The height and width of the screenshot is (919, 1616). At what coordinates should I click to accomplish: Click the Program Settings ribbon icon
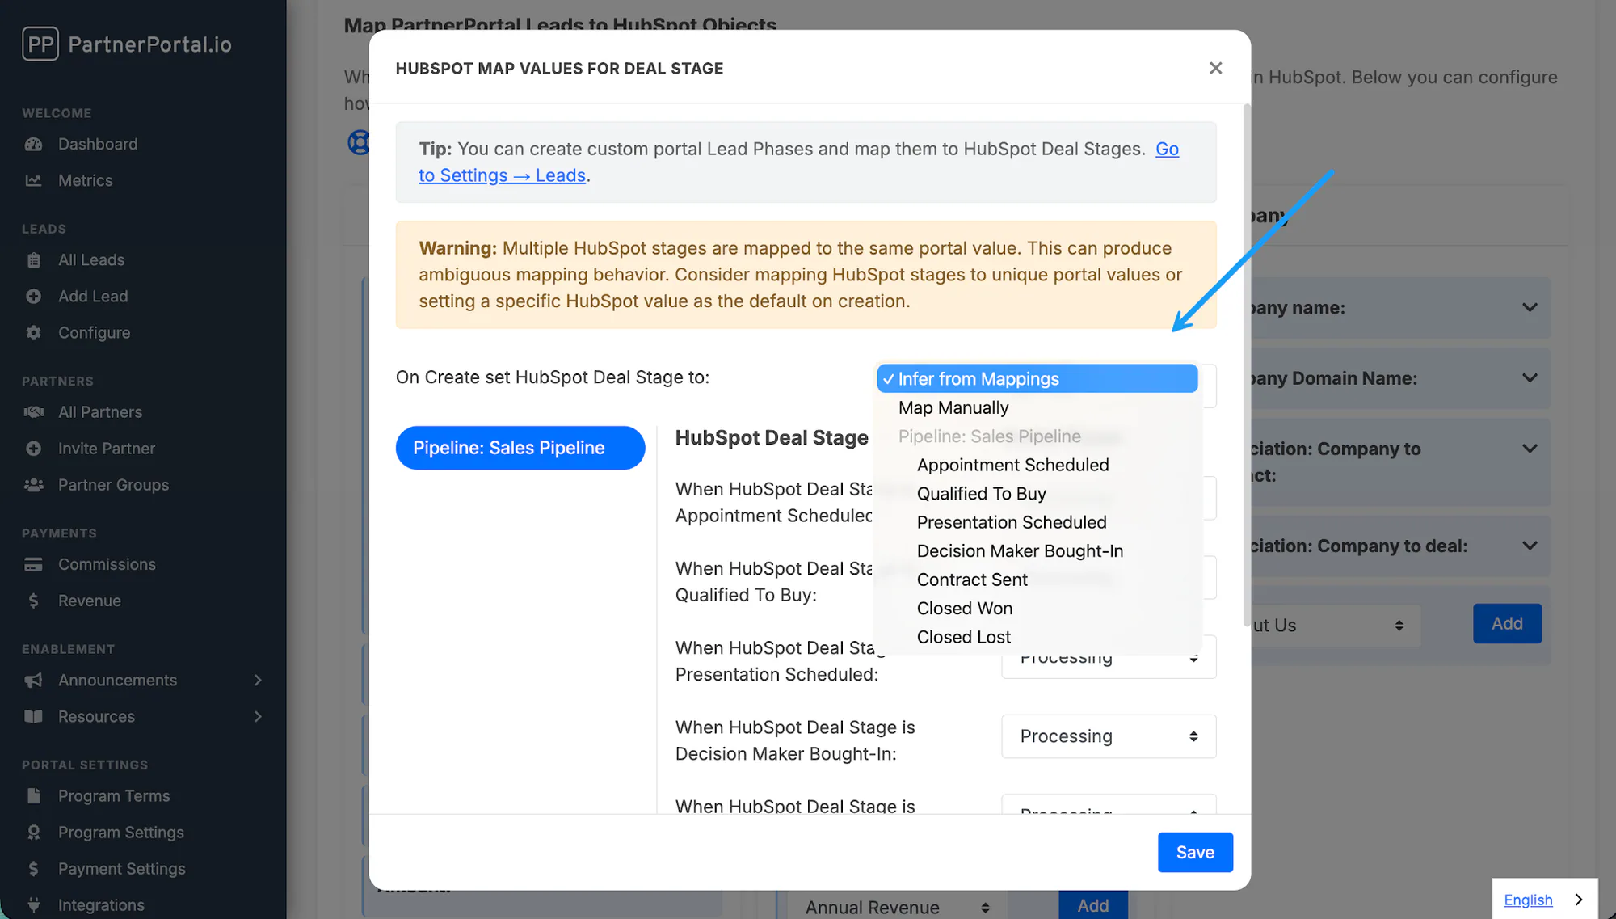(x=33, y=832)
